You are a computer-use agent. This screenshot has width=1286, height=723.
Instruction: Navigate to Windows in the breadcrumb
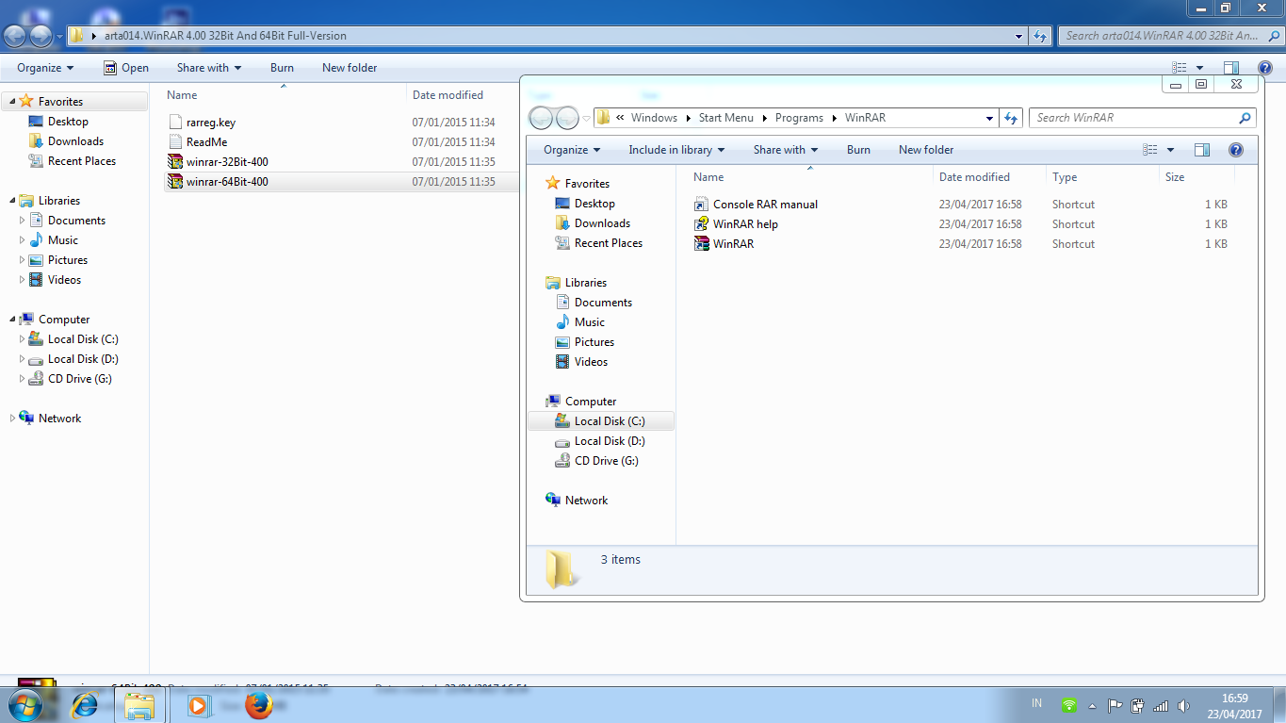[654, 118]
